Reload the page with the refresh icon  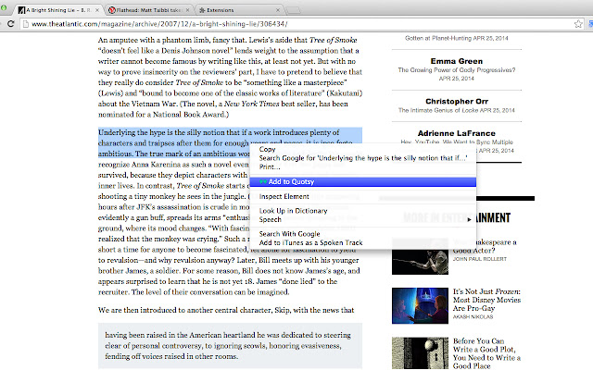10,24
